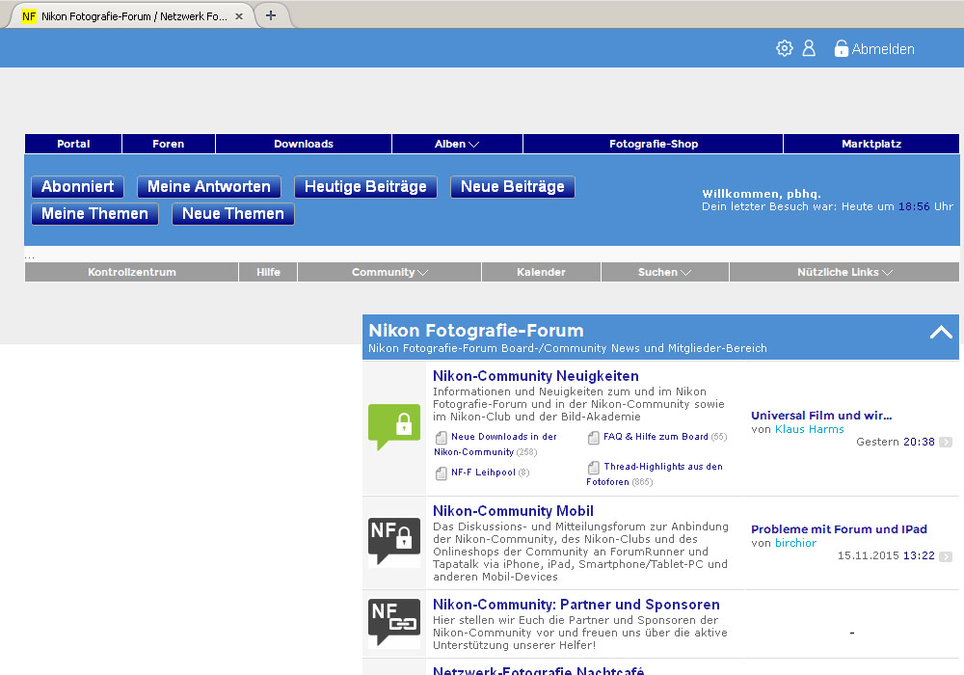The image size is (964, 675).
Task: Go to last post arrow for Gestern 20:38
Action: 946,442
